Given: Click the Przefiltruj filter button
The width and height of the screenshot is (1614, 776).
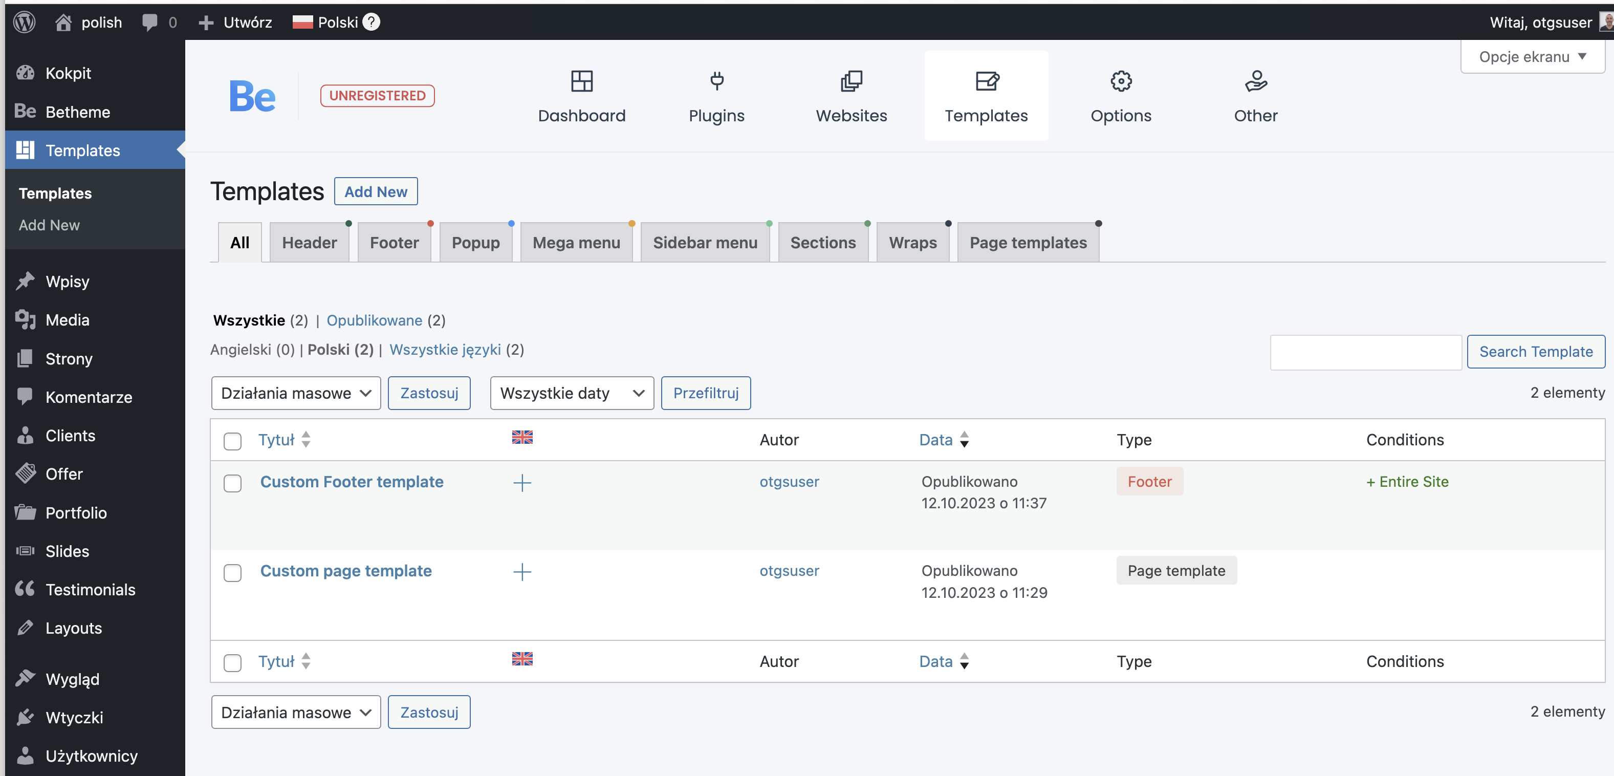Looking at the screenshot, I should (x=706, y=393).
